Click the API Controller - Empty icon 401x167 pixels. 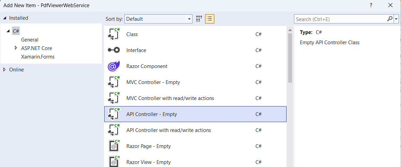coord(114,114)
